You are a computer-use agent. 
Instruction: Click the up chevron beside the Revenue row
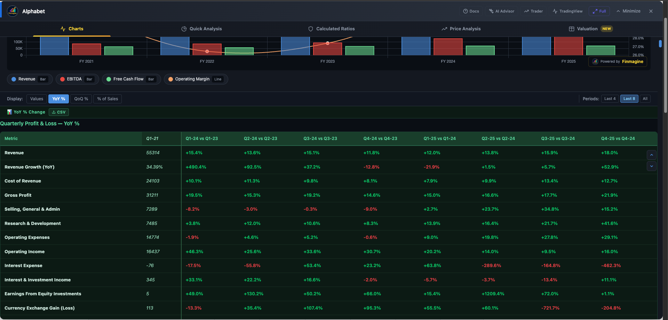(x=652, y=155)
